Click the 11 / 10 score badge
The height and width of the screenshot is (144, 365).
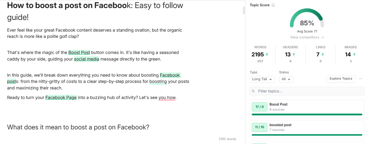click(x=259, y=127)
